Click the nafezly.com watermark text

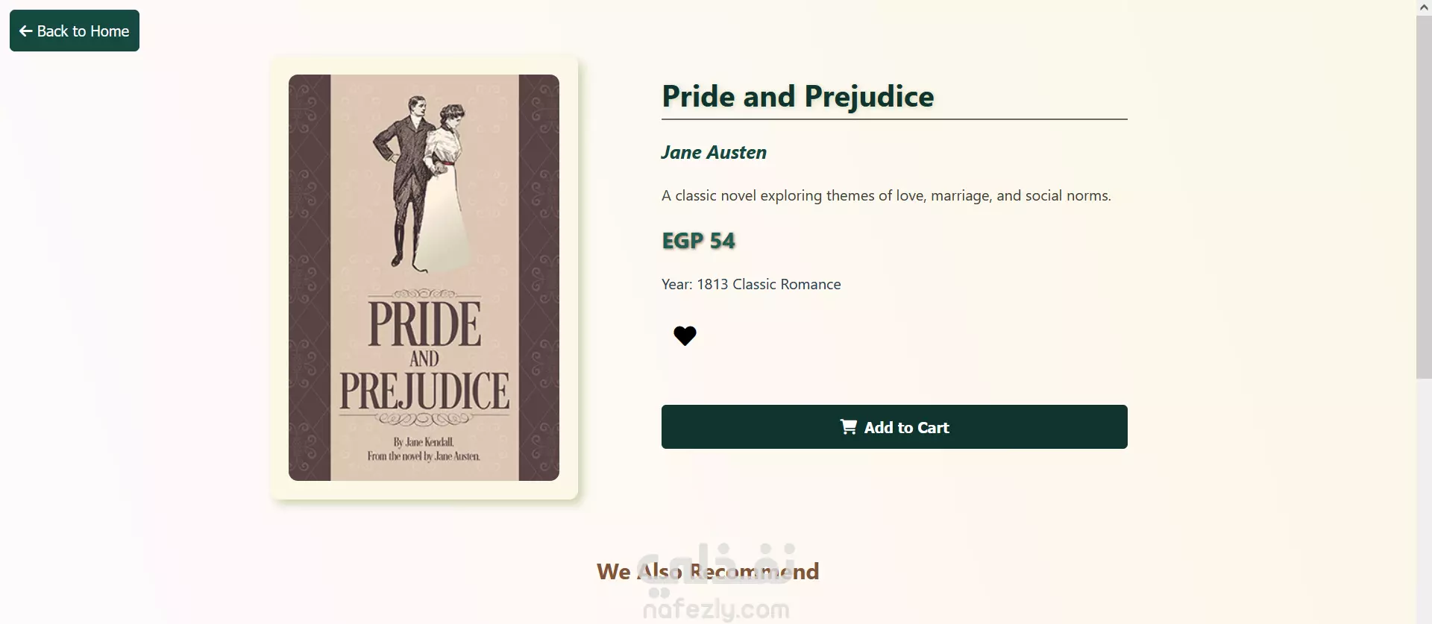point(716,609)
